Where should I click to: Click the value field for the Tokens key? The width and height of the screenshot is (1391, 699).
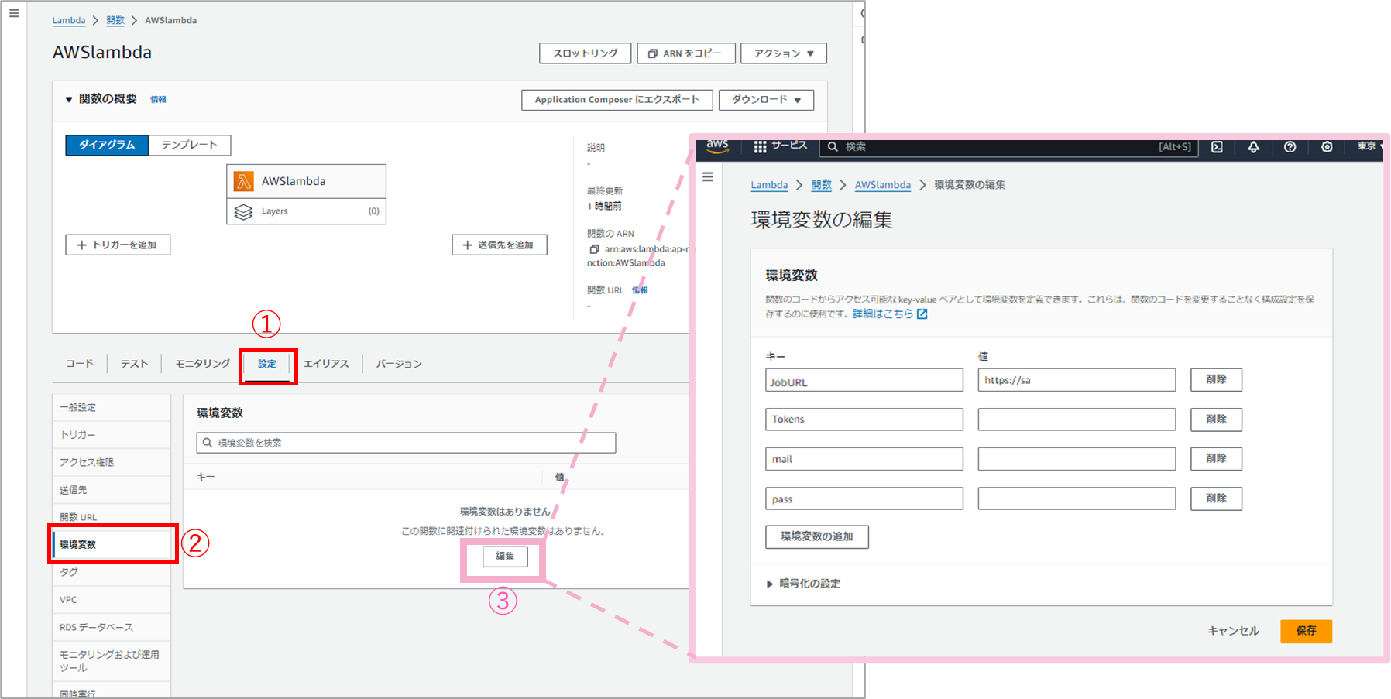1077,420
